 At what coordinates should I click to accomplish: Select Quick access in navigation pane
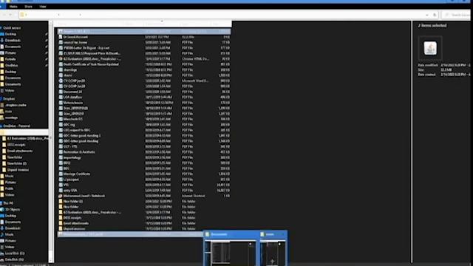pyautogui.click(x=12, y=28)
